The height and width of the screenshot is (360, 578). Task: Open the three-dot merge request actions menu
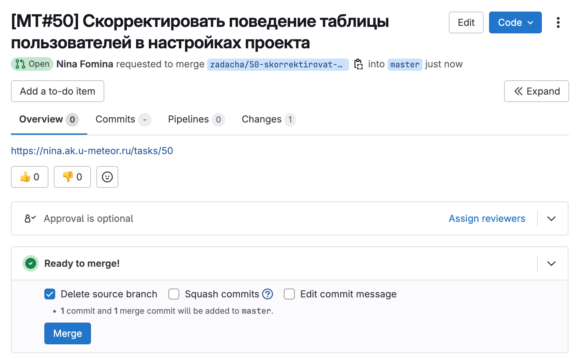558,22
